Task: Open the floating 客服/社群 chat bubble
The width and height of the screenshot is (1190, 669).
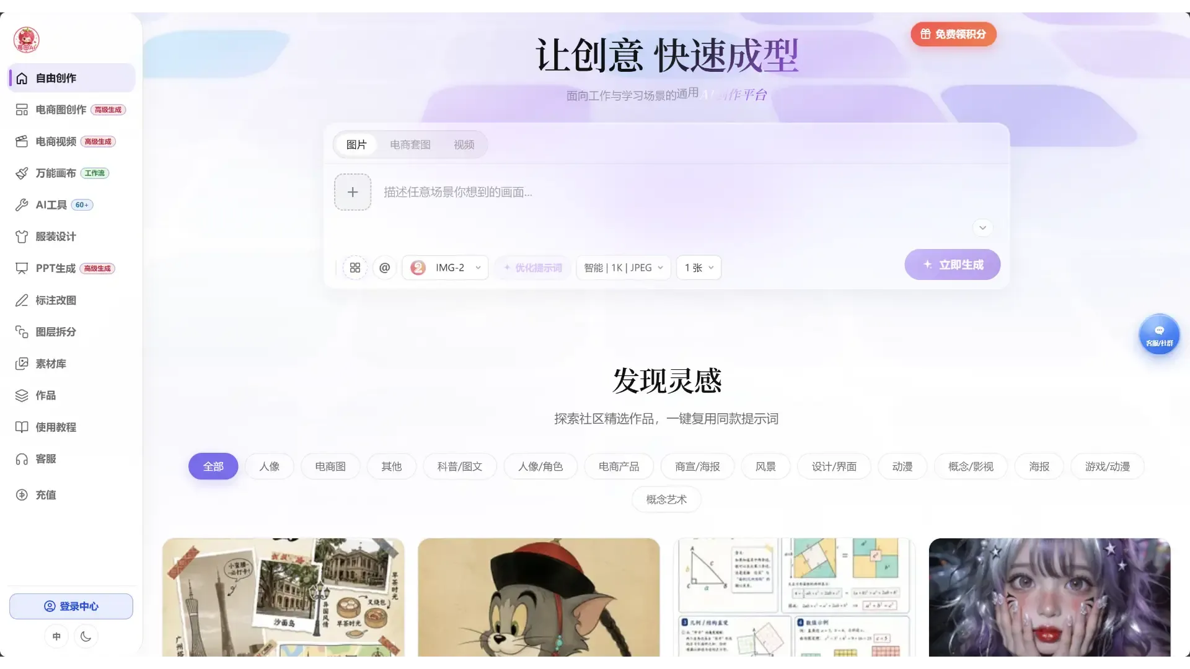Action: coord(1159,334)
